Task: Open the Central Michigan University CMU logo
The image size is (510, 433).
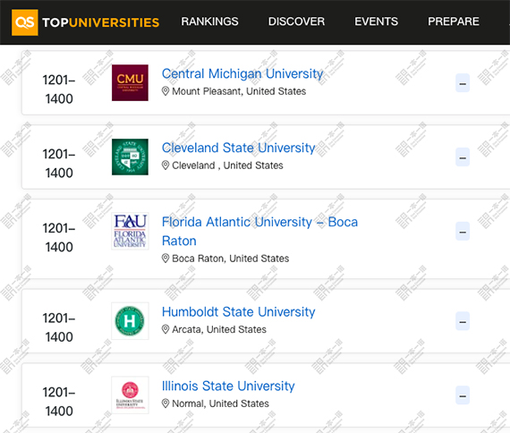Action: [x=130, y=82]
